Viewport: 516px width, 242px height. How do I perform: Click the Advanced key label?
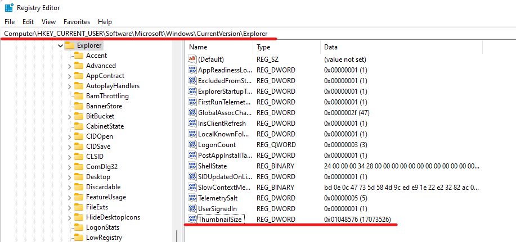coord(101,66)
